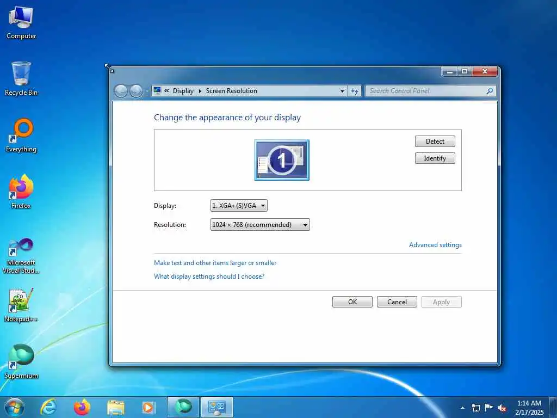The height and width of the screenshot is (418, 557).
Task: Open the Windows Start menu
Action: 15,407
